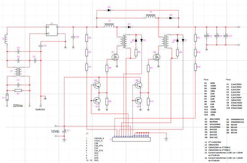Viewport: 247px width, 163px height.
Task: Click the Q4 transistor symbol
Action: [x=97, y=85]
